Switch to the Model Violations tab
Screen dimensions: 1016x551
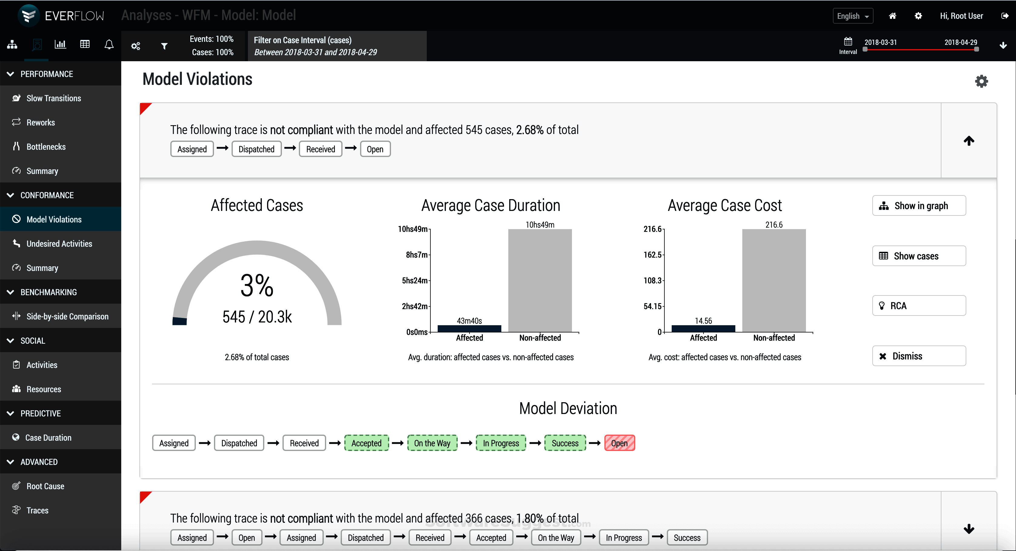(54, 219)
